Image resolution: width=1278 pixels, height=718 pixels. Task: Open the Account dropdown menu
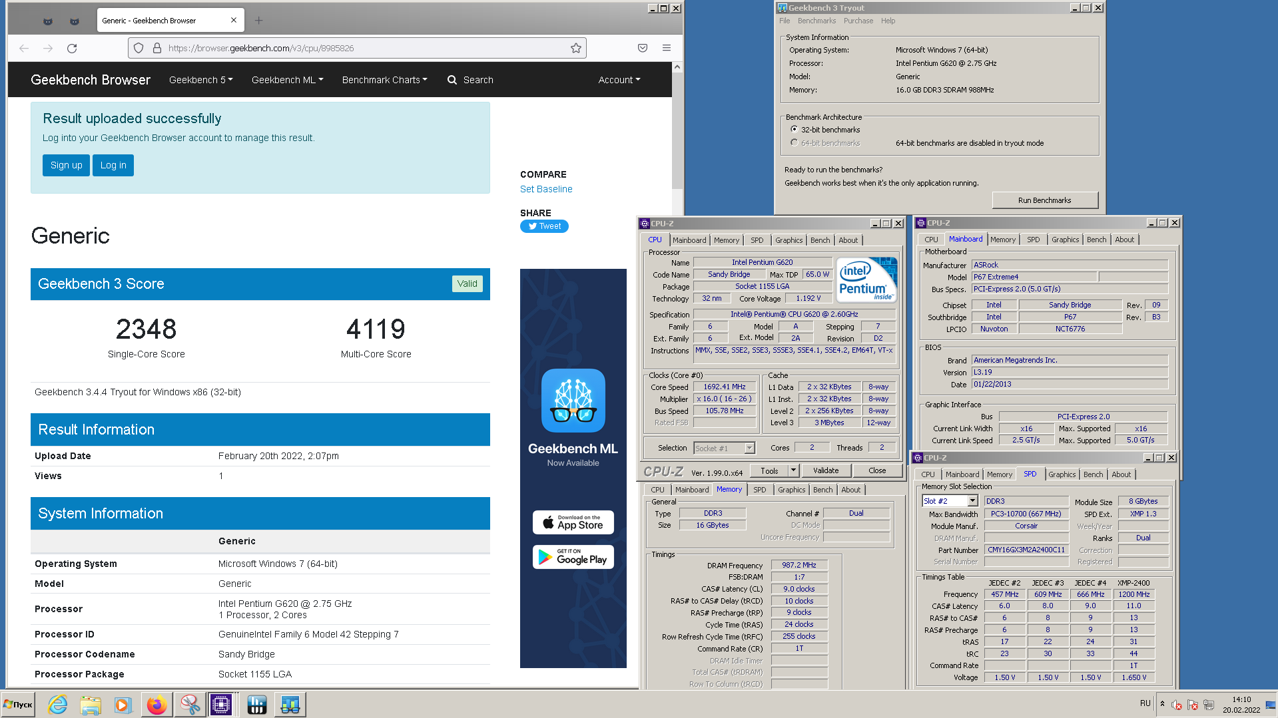619,80
